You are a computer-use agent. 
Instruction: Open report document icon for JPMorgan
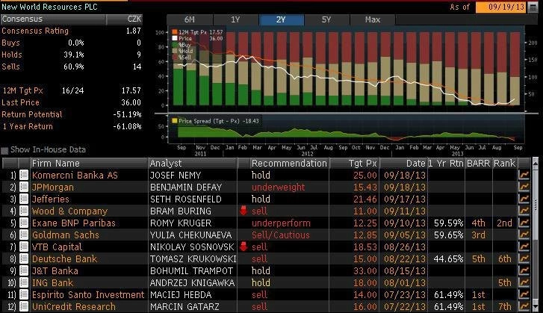(24, 187)
